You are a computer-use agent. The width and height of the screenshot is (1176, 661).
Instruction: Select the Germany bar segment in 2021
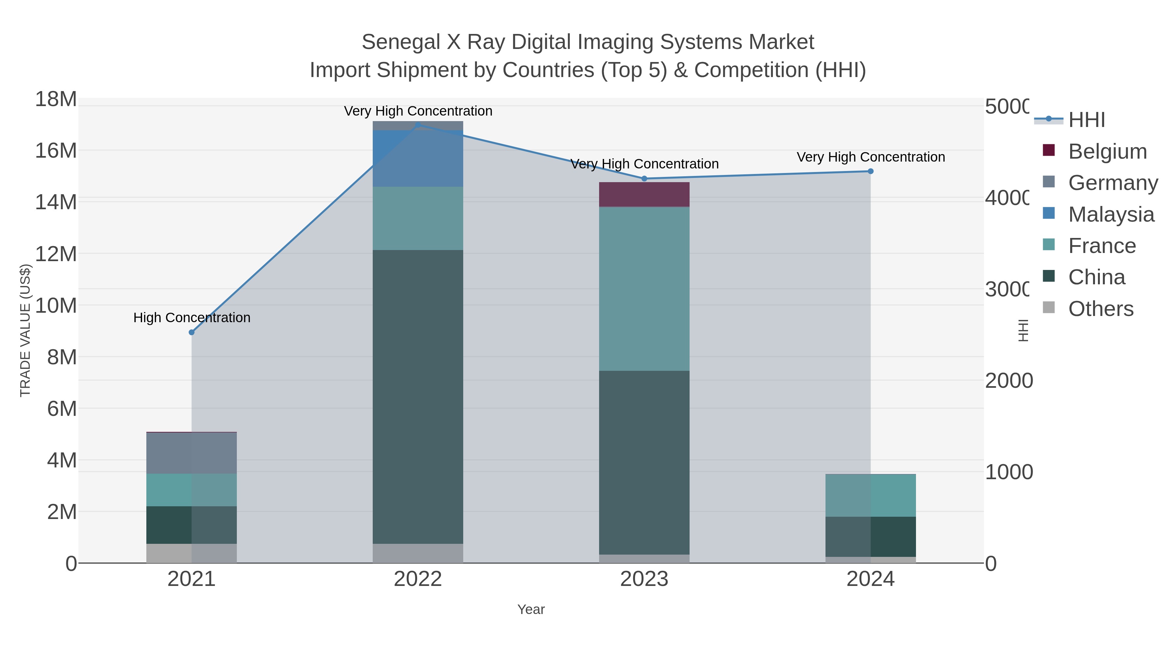pyautogui.click(x=192, y=453)
